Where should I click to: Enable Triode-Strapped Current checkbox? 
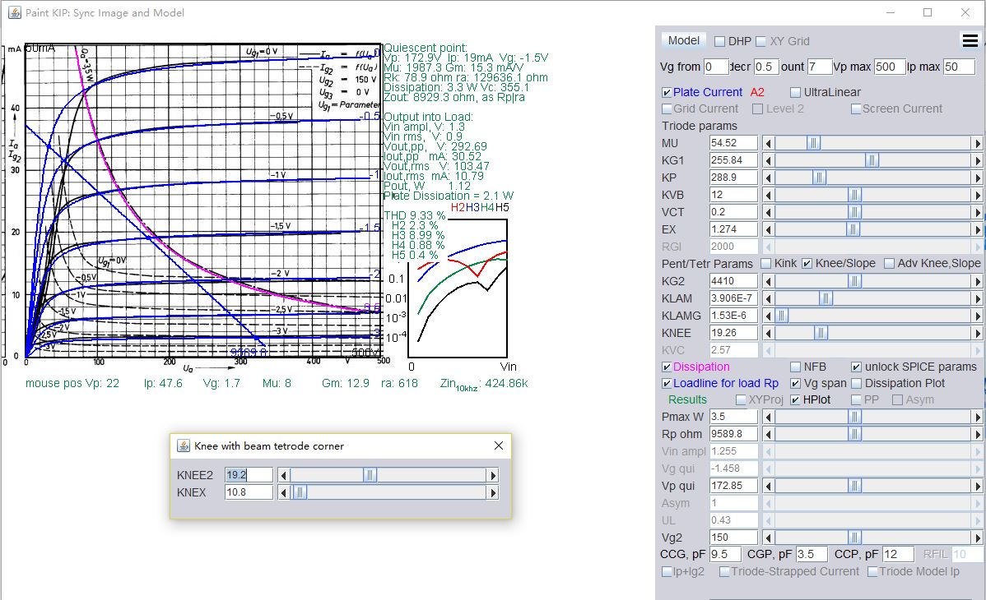[724, 572]
